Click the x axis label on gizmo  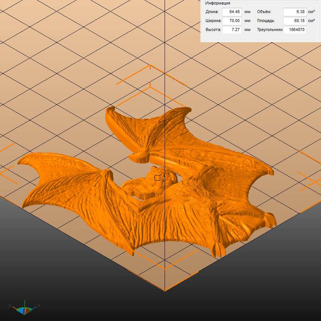[39, 305]
